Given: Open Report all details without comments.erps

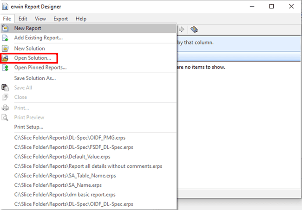Looking at the screenshot, I should pos(89,166).
